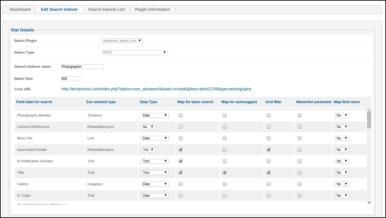Check Masterlist parameter for More Info
The image size is (386, 218).
(300, 138)
